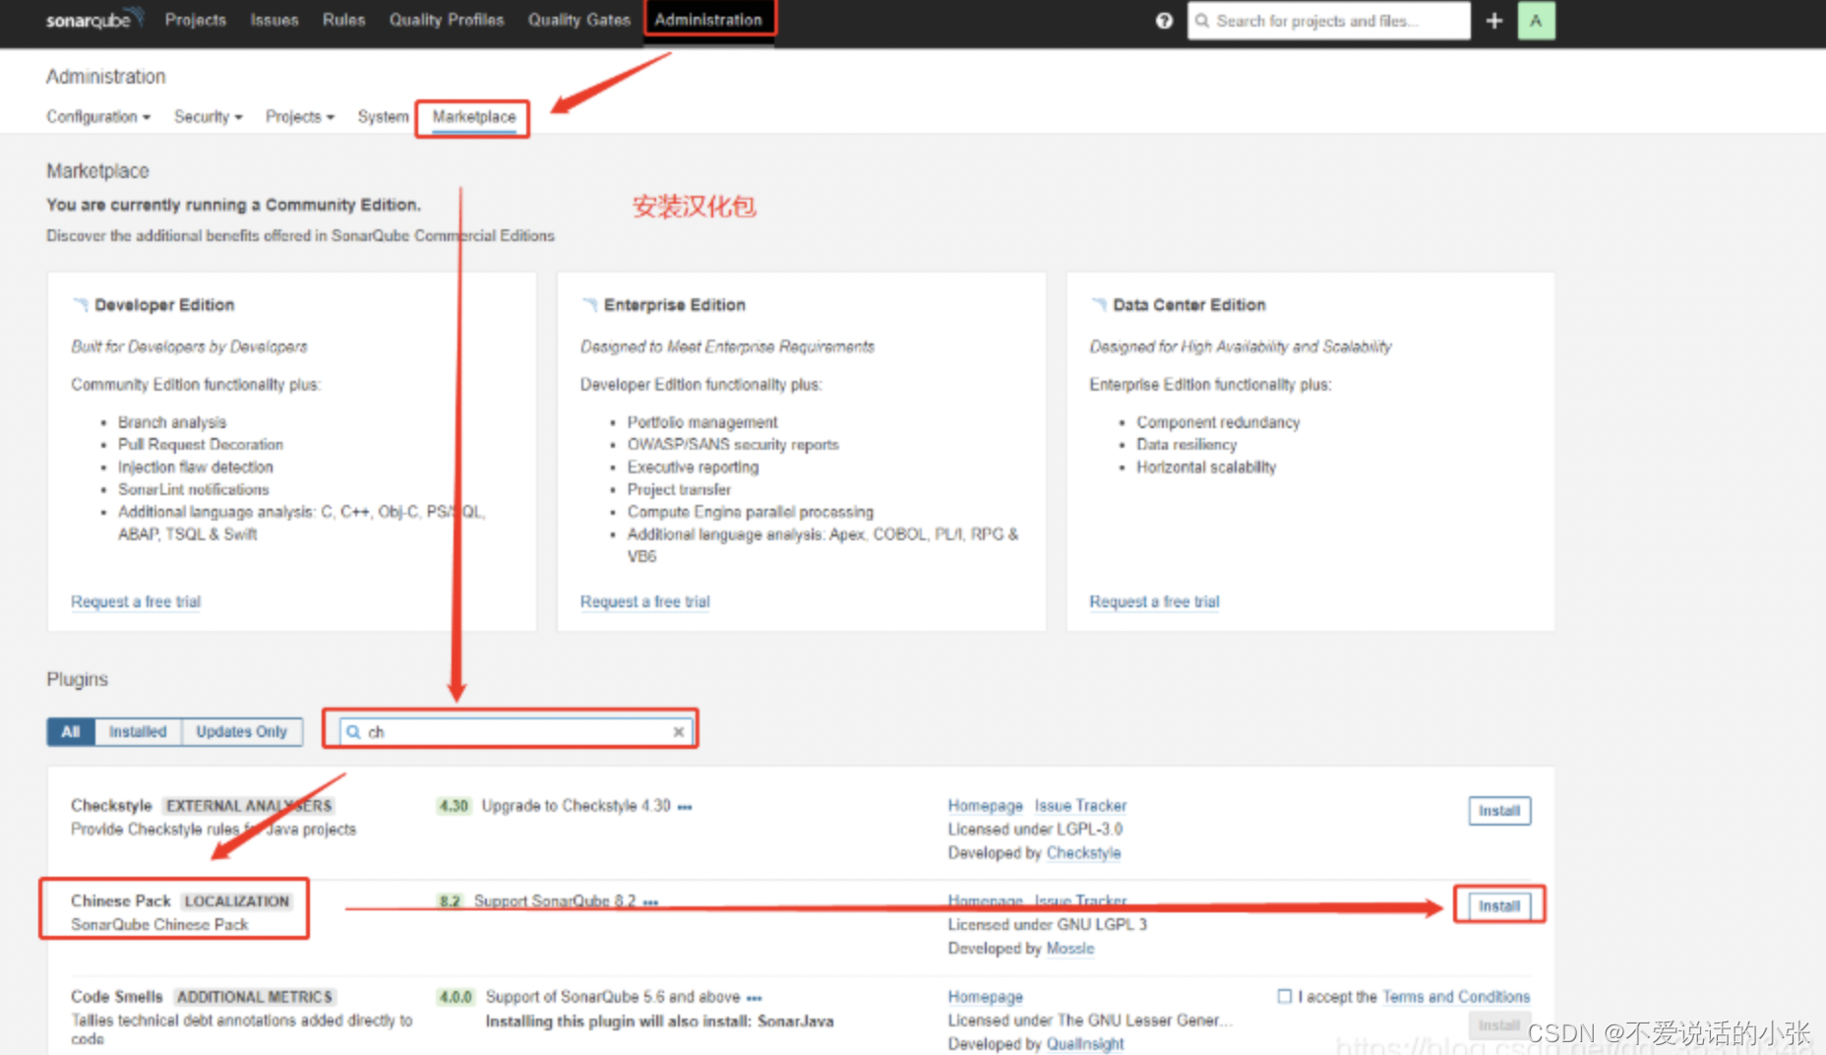This screenshot has width=1826, height=1055.
Task: Click the plus create icon
Action: (1493, 21)
